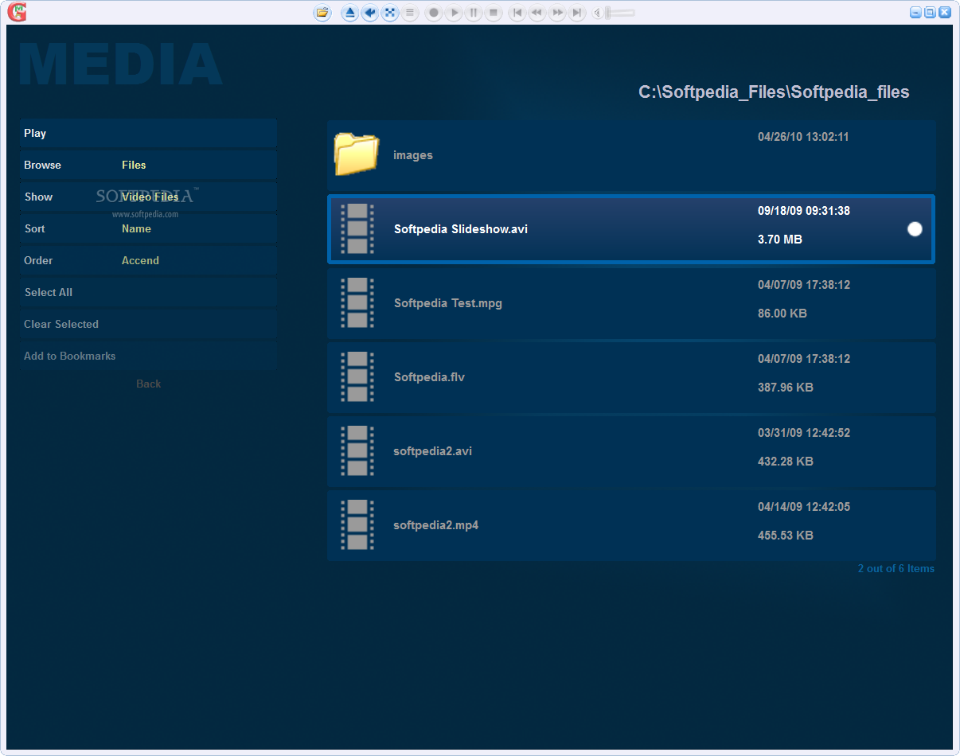
Task: Choose Add to Bookmarks in side menu
Action: 148,356
